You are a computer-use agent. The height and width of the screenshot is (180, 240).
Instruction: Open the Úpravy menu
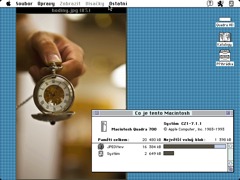46,4
